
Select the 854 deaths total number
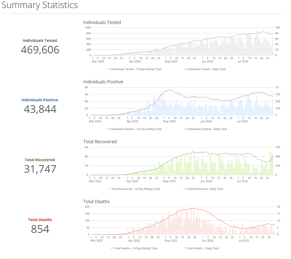40,229
